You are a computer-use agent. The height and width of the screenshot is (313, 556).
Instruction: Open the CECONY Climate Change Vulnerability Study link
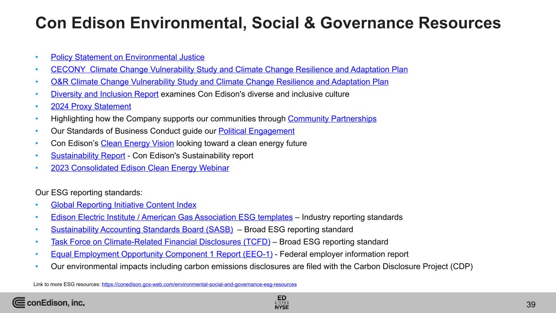coord(229,69)
